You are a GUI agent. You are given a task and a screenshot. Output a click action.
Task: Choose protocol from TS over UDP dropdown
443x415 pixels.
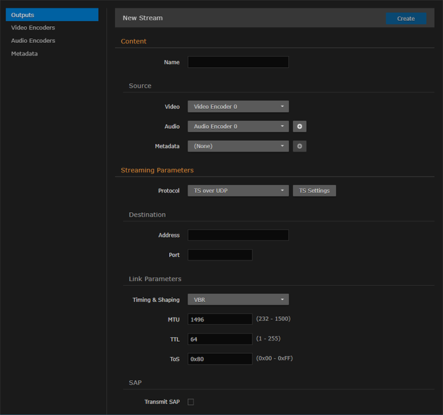238,191
